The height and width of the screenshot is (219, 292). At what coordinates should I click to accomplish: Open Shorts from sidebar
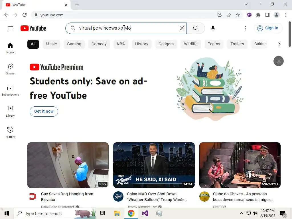10,69
